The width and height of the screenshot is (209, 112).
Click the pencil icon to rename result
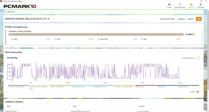tap(49, 19)
